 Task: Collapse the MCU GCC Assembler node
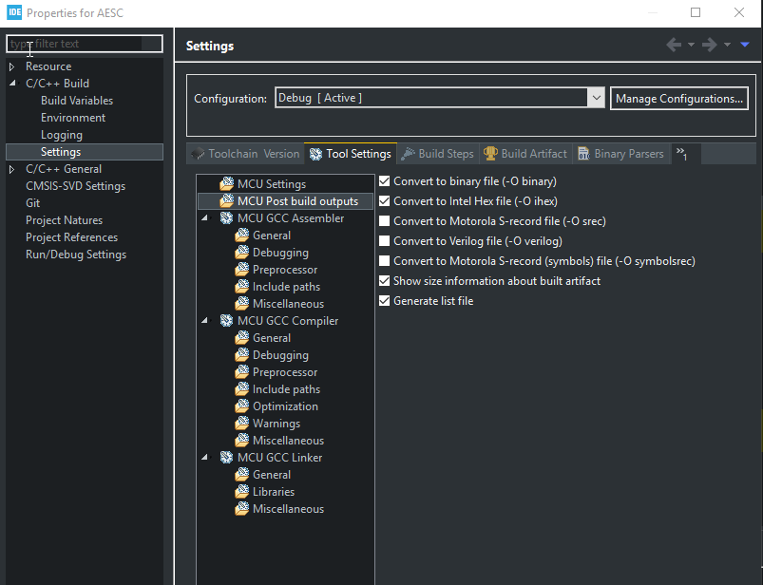tap(205, 217)
